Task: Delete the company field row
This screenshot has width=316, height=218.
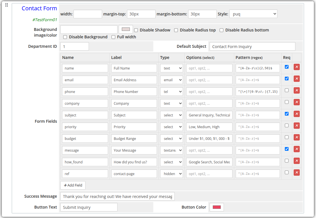Action: pos(297,102)
